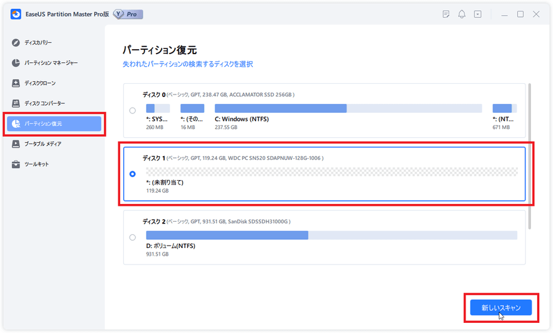The width and height of the screenshot is (553, 333).
Task: Select the Disk 0 radio button
Action: point(132,111)
